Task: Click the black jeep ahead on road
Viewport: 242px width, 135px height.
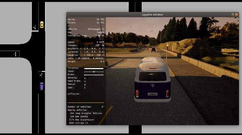Action: tap(153, 50)
